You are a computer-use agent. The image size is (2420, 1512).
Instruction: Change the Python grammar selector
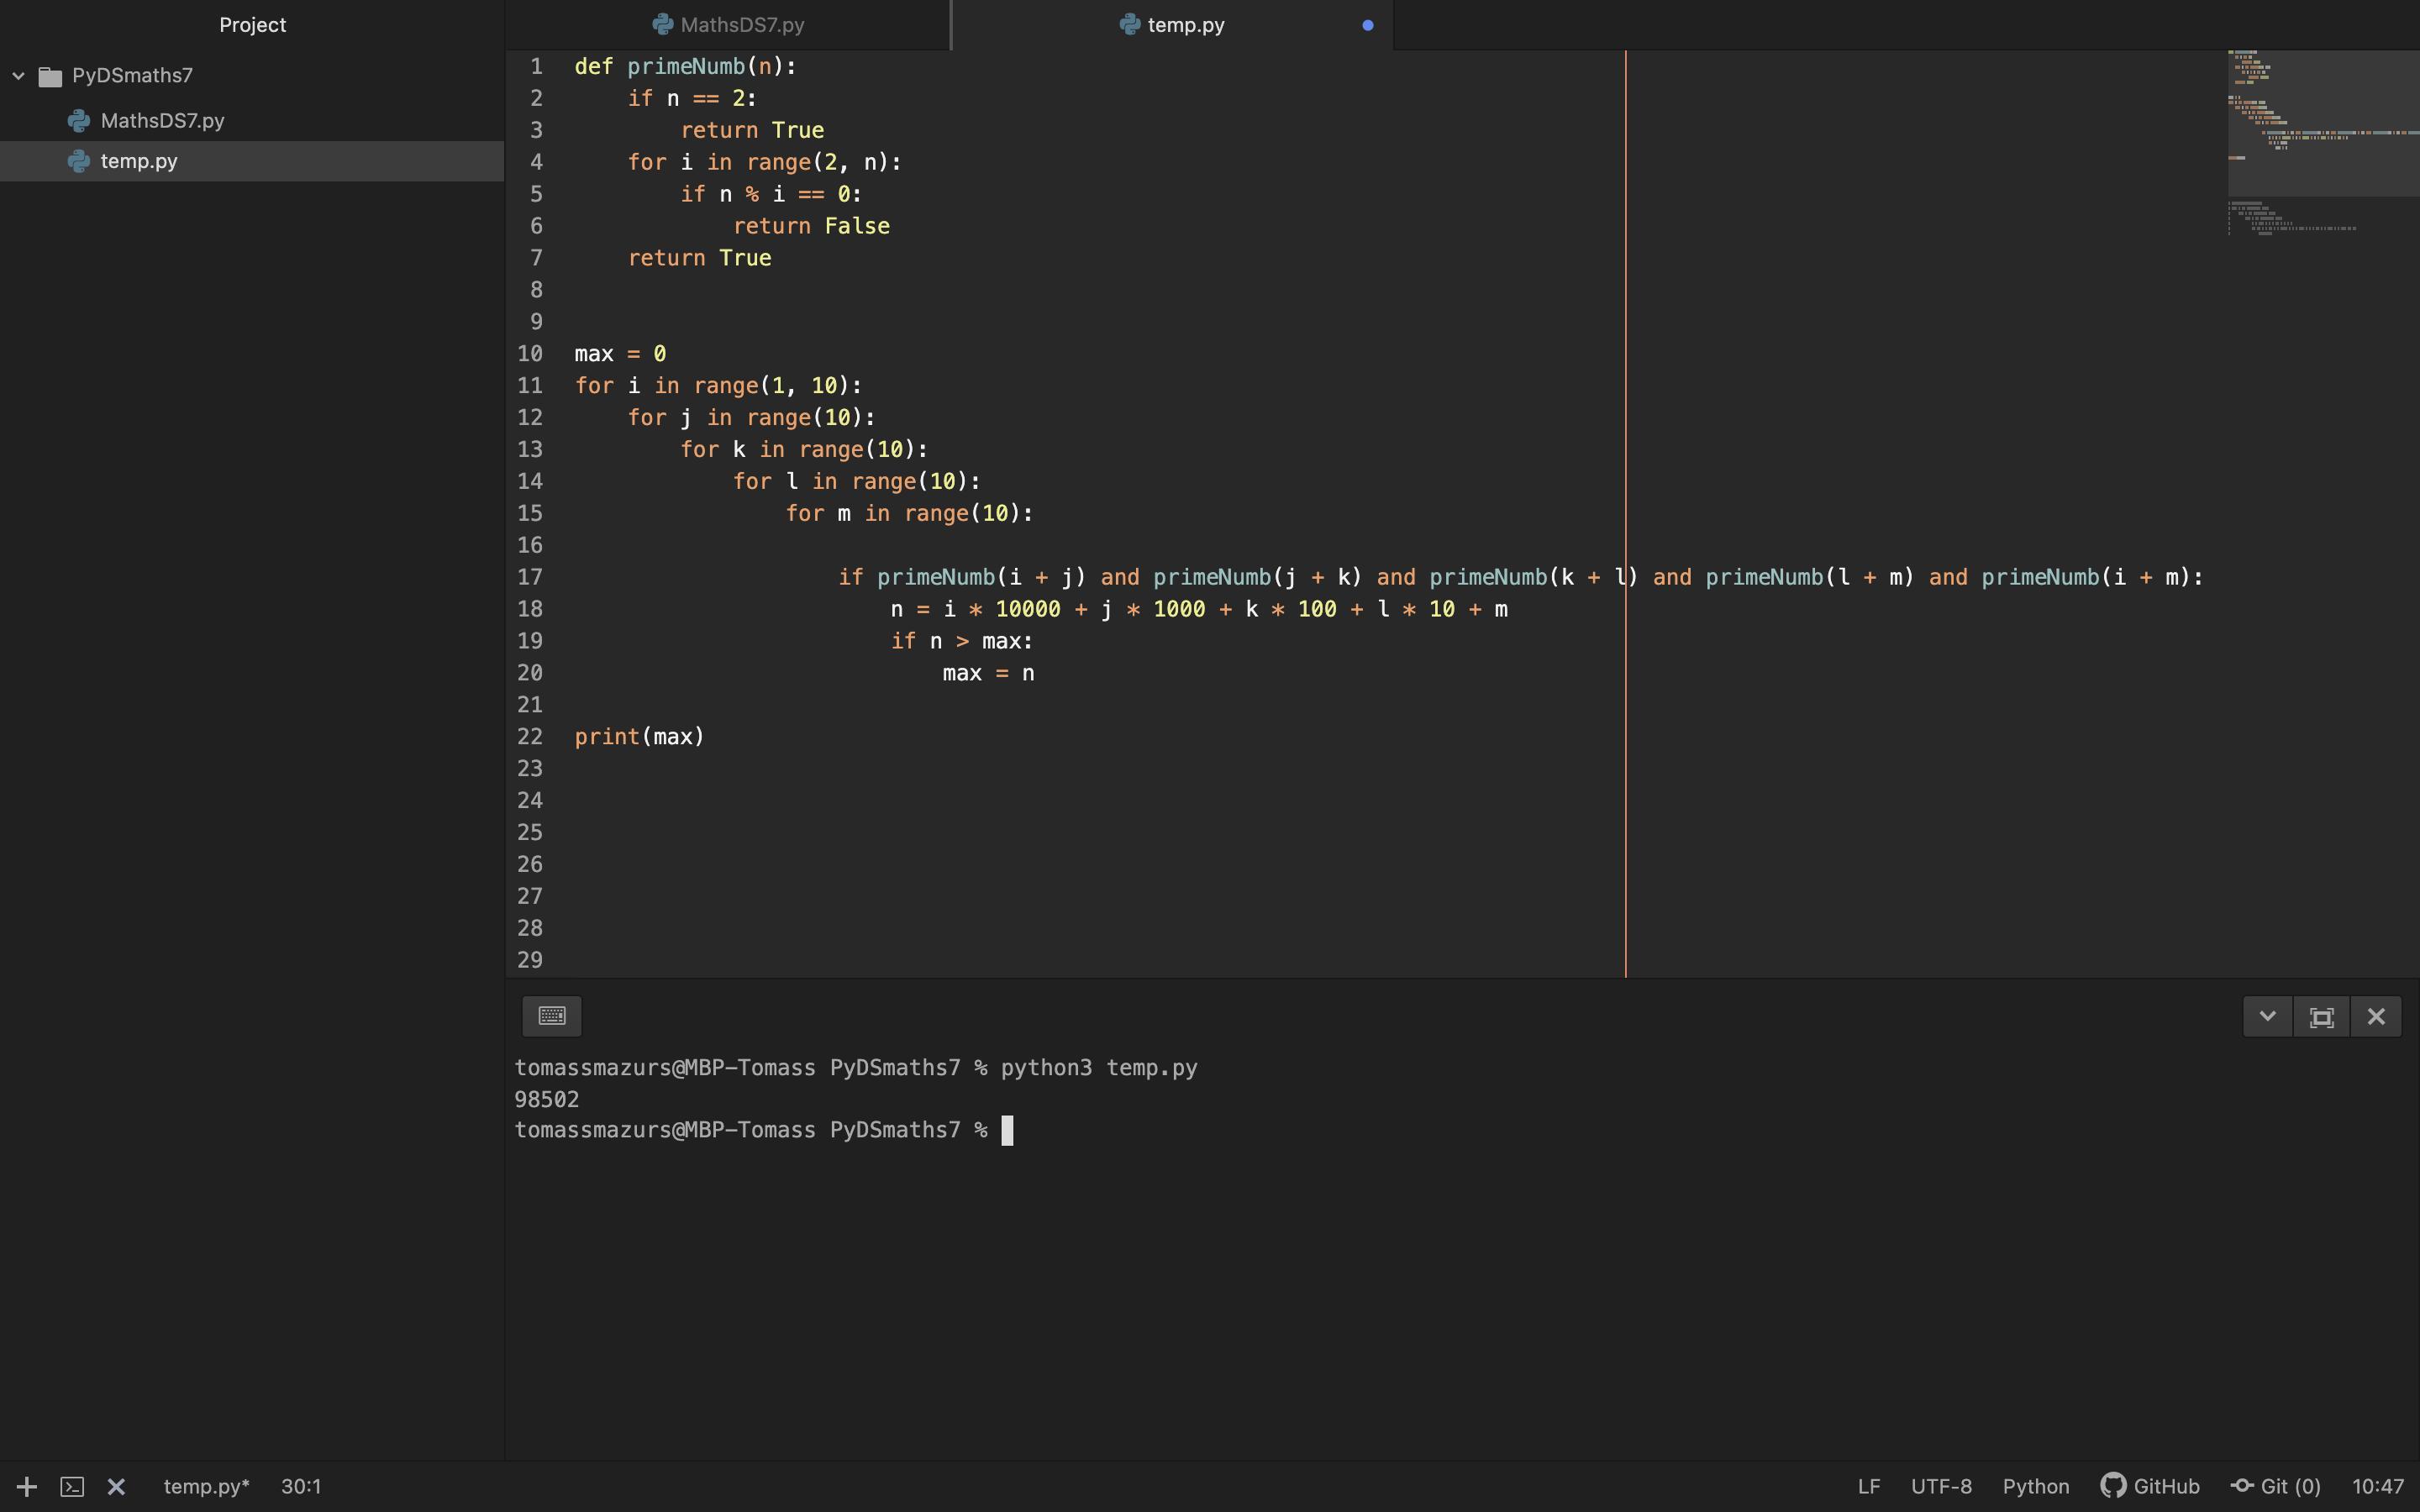tap(2035, 1486)
